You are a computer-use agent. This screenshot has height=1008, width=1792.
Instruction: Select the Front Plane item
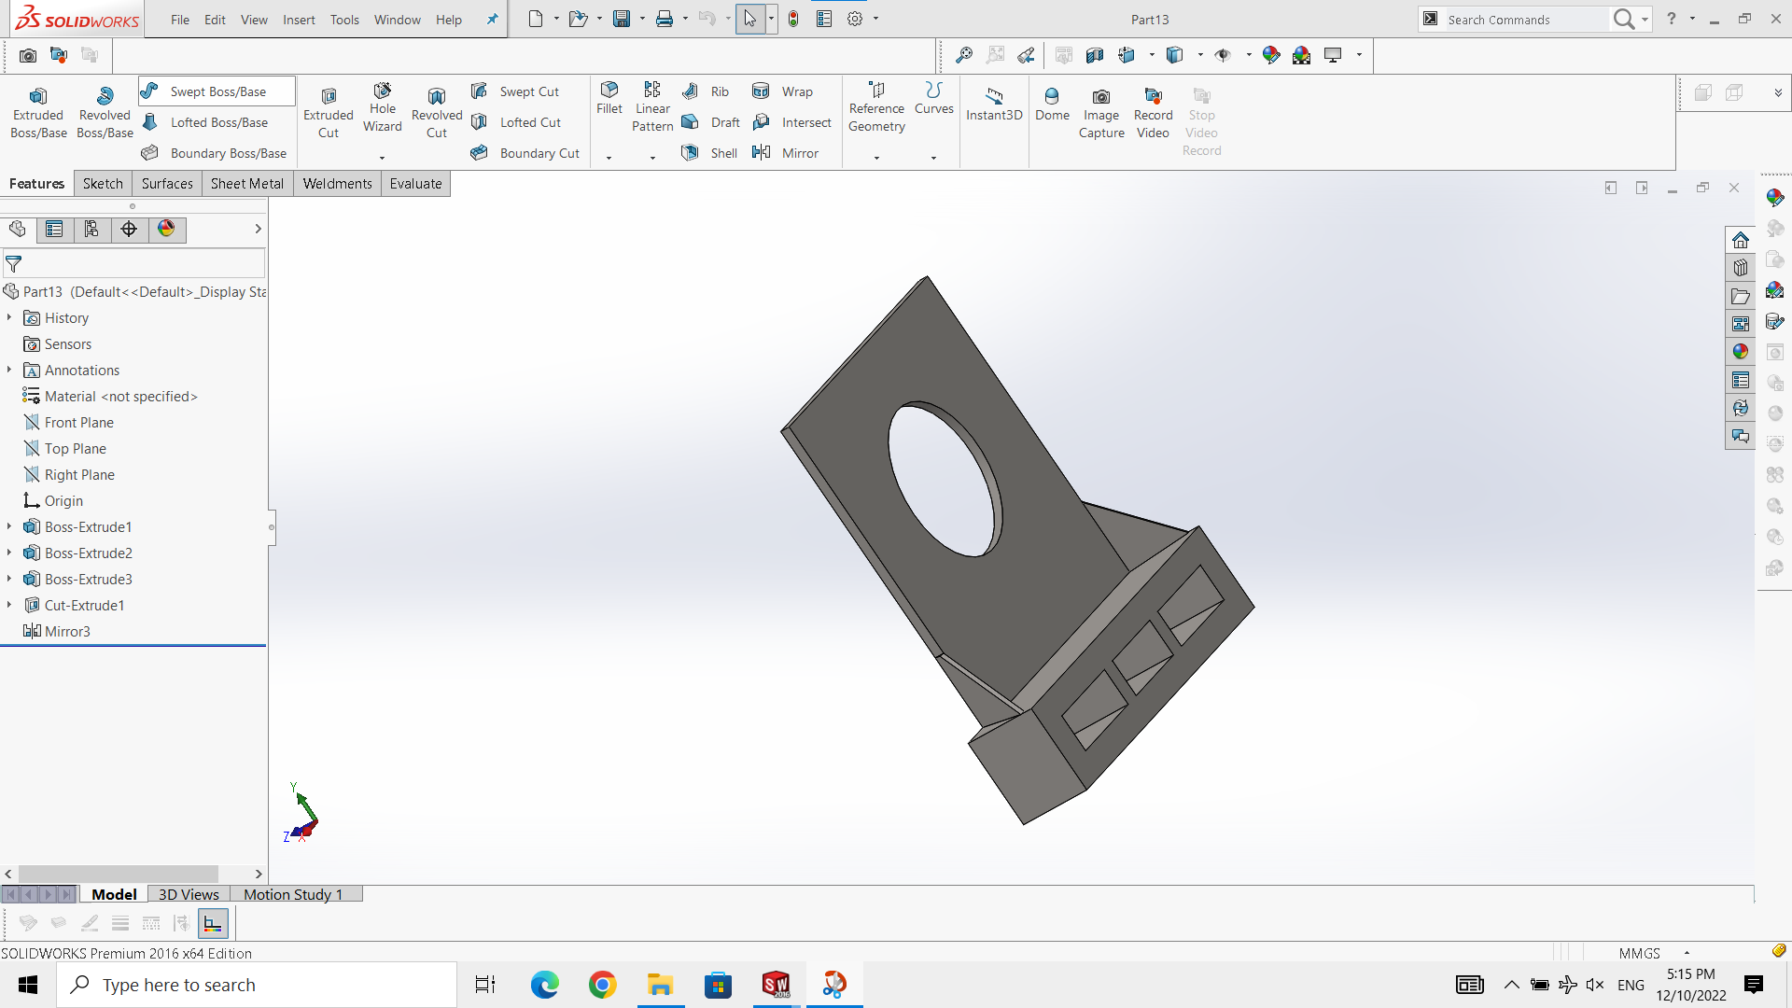68,423
